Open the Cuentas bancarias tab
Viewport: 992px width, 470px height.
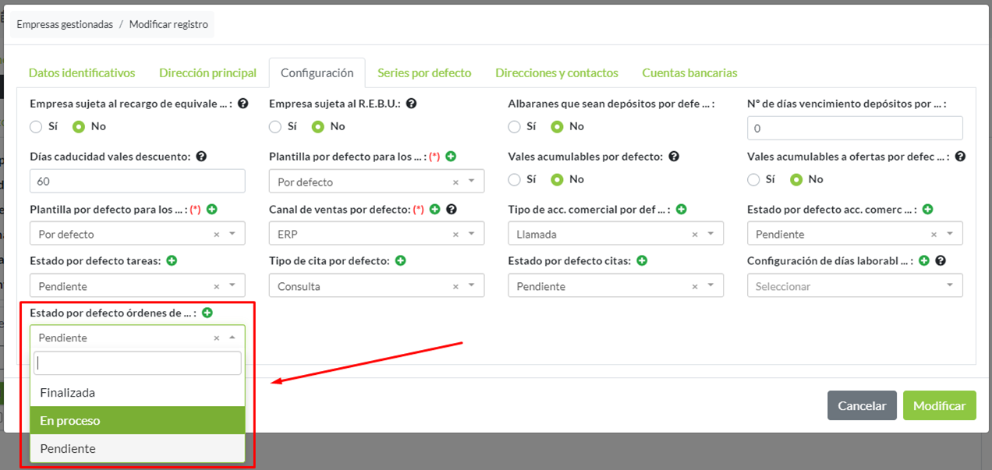689,72
